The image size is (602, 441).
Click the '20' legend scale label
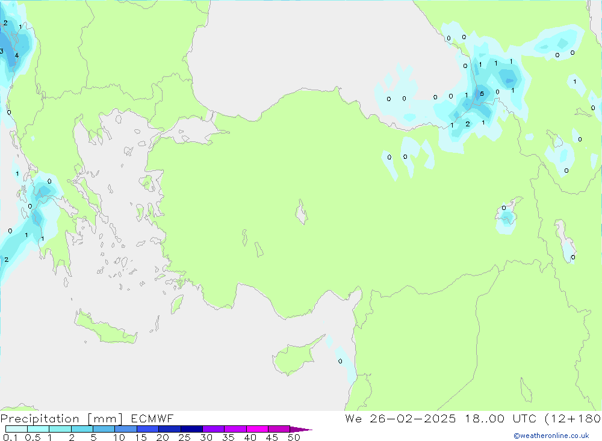pyautogui.click(x=163, y=437)
